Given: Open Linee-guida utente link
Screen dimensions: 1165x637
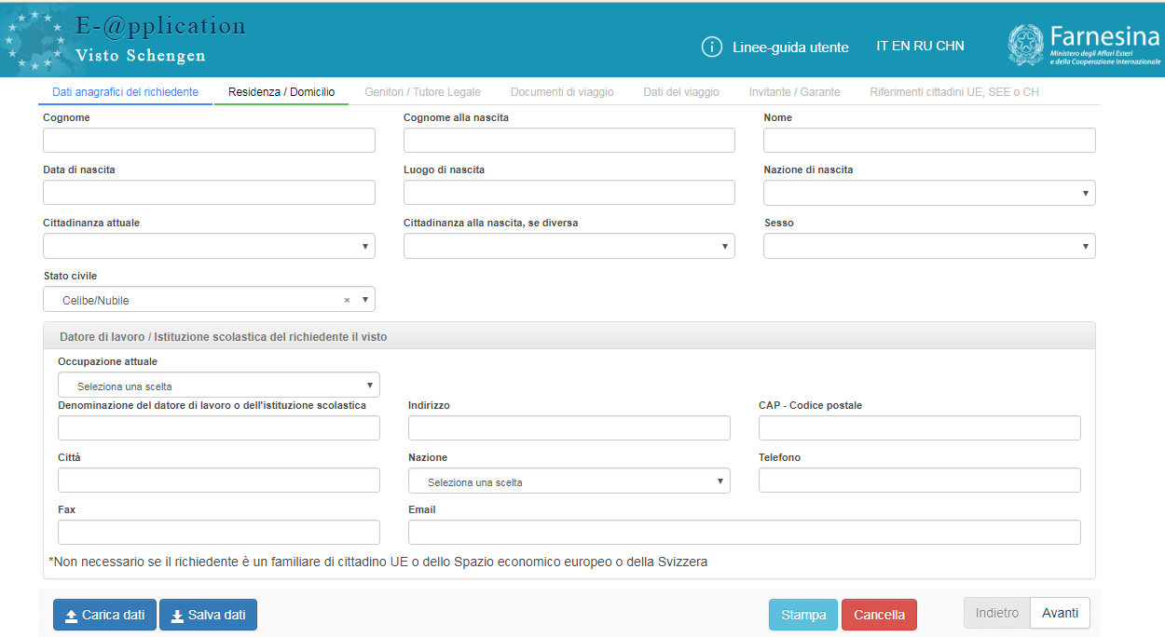Looking at the screenshot, I should [x=790, y=47].
